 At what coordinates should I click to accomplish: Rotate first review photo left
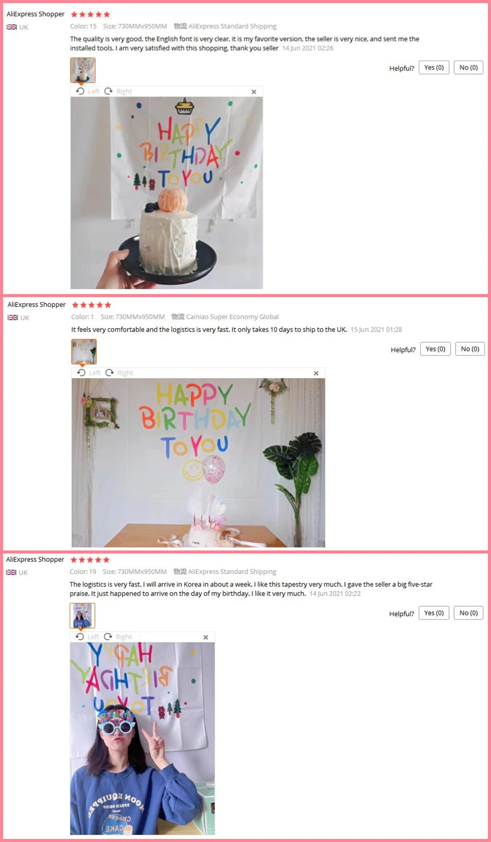coord(87,91)
